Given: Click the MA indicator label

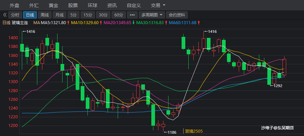Looking at the screenshot, I should 36,23.
